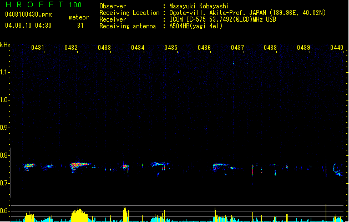The image size is (349, 222).
Task: Click the meteor count value 31
Action: pos(80,26)
